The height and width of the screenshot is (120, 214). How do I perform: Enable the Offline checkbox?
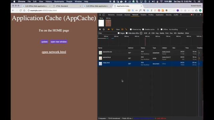pos(162,29)
